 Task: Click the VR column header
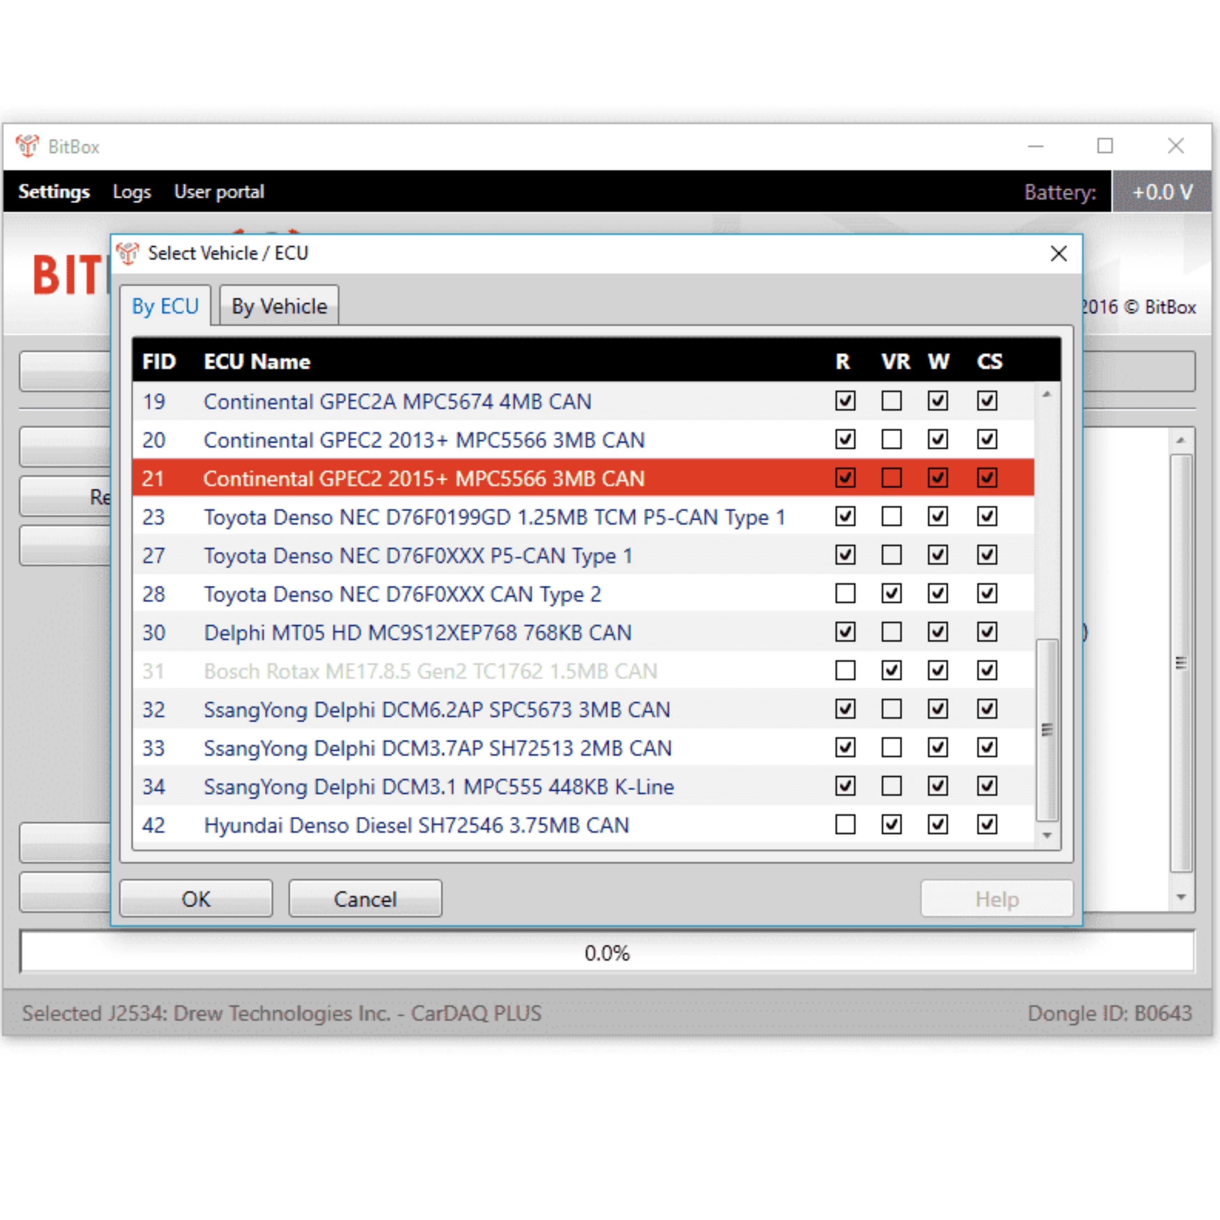click(895, 361)
